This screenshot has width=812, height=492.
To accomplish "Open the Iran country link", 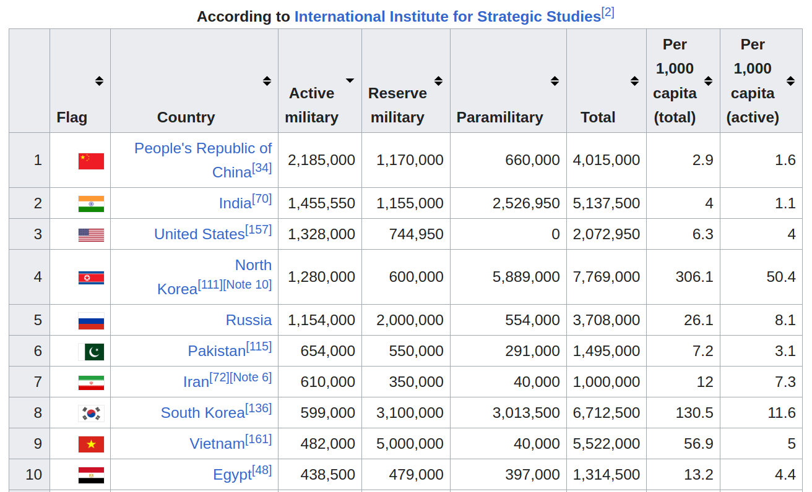I will [196, 382].
